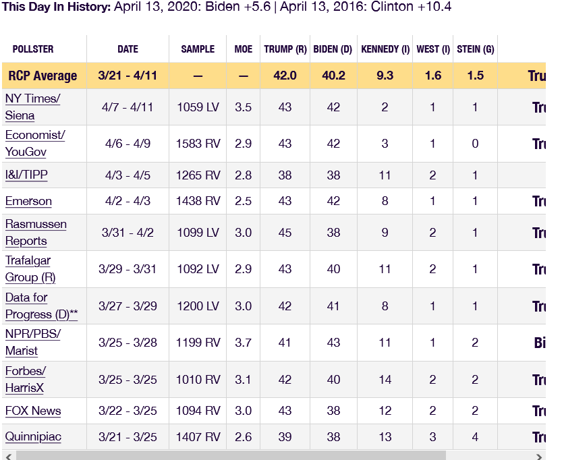Click Marist MOE value 3.7
Screen dimensions: 562x460
click(x=244, y=343)
